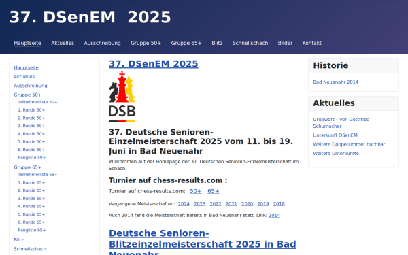Open Bilder in the top navigation bar
Screen dimensions: 408x255
tap(285, 43)
